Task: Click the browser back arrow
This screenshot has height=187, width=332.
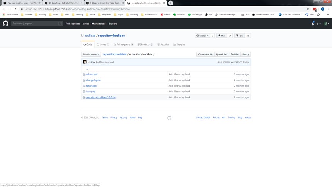Action: coord(4,9)
